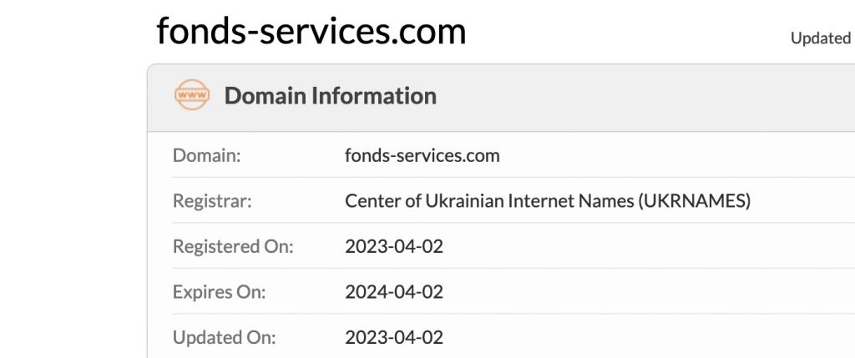Click the word Center in registrar name
The width and height of the screenshot is (855, 358).
[x=370, y=201]
